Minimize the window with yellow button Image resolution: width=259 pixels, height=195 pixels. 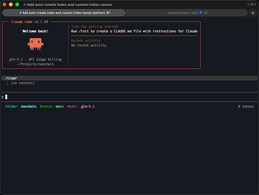coord(11,4)
